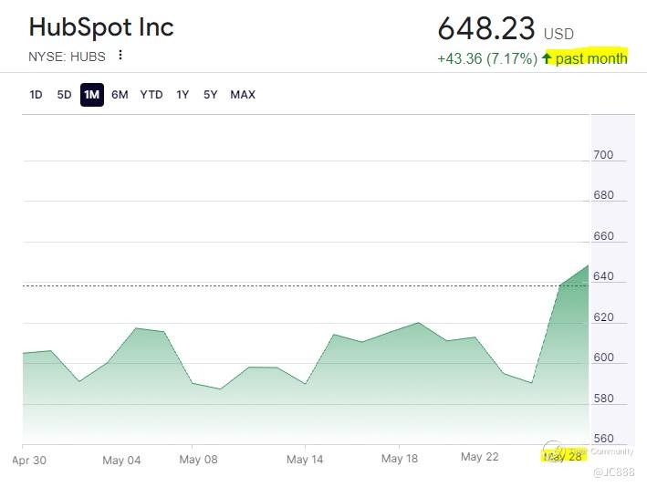Click the highlighted past month label
Screen dimensions: 647x487
pyautogui.click(x=591, y=58)
